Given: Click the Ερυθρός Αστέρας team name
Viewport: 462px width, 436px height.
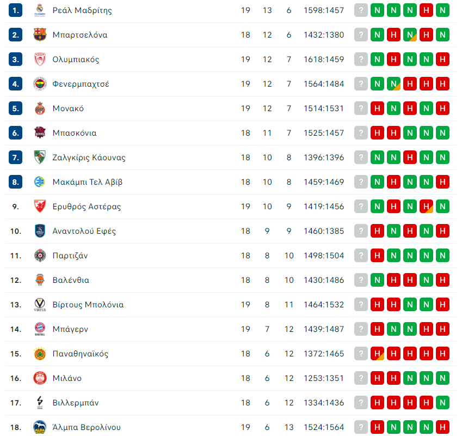Looking at the screenshot, I should click(x=87, y=207).
